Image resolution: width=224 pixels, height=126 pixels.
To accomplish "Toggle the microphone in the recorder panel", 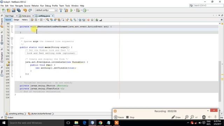I will click(216, 117).
